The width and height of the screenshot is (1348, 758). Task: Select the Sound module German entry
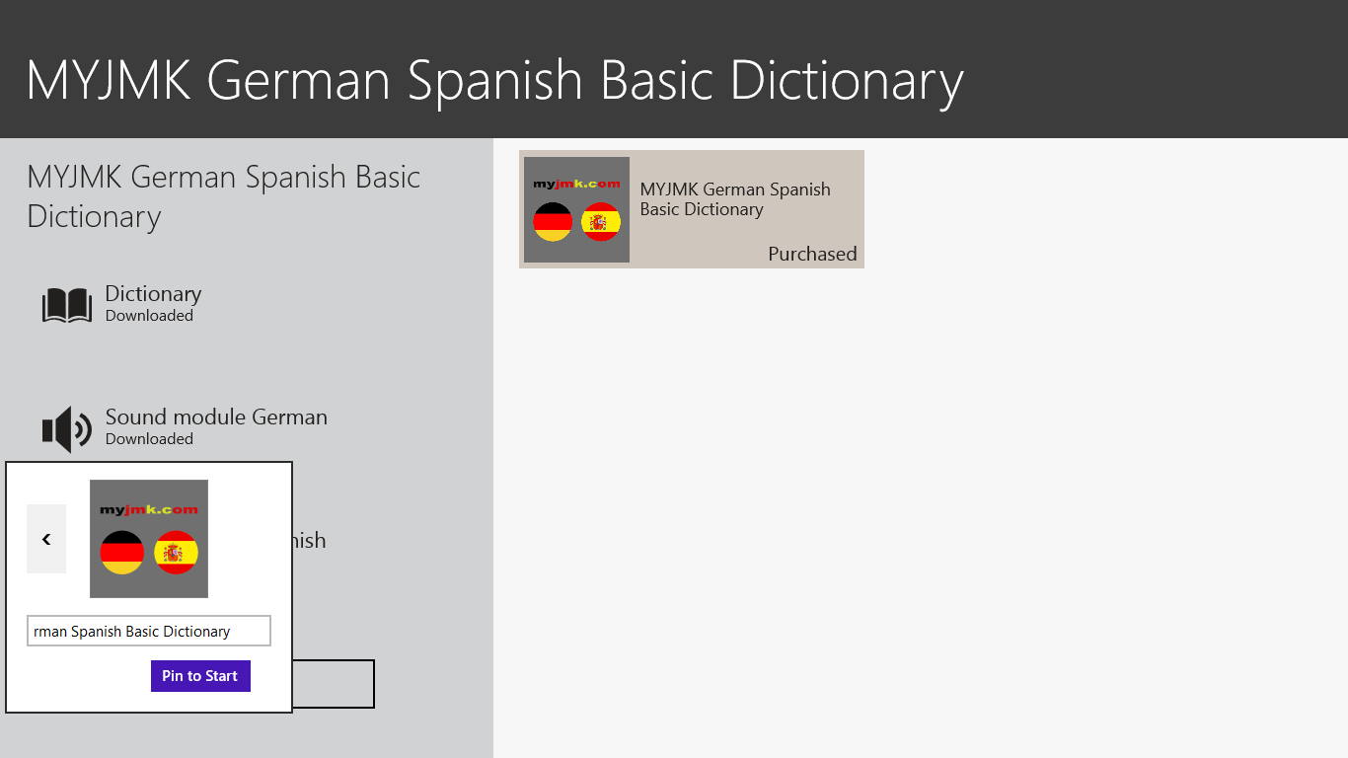coord(216,417)
